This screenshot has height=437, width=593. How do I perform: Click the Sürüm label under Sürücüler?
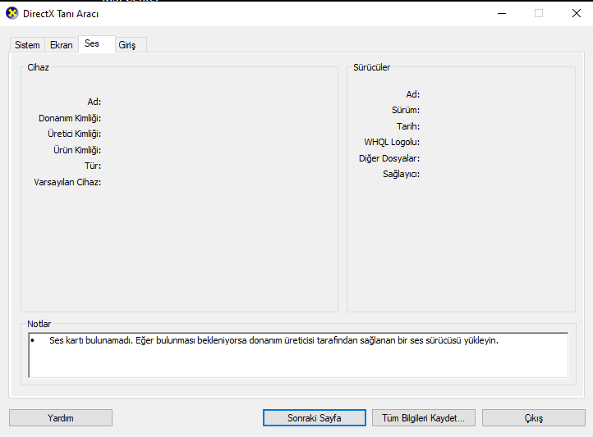[x=406, y=110]
